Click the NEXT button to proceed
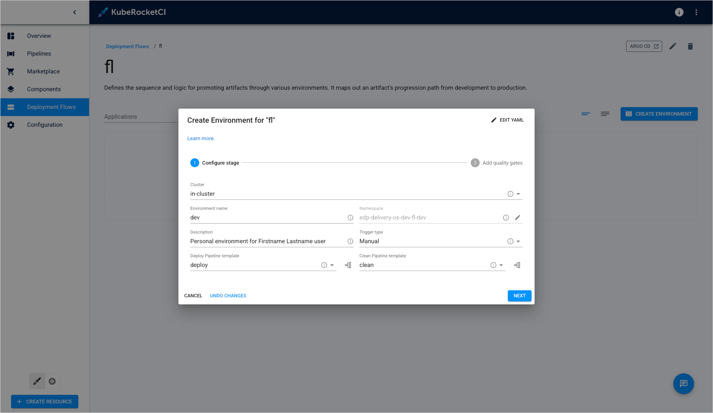This screenshot has width=713, height=413. pos(519,295)
